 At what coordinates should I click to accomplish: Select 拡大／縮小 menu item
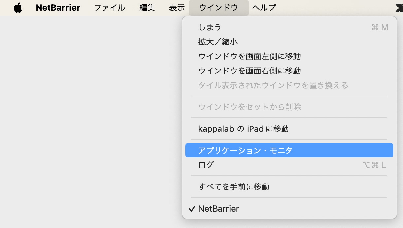coord(289,42)
